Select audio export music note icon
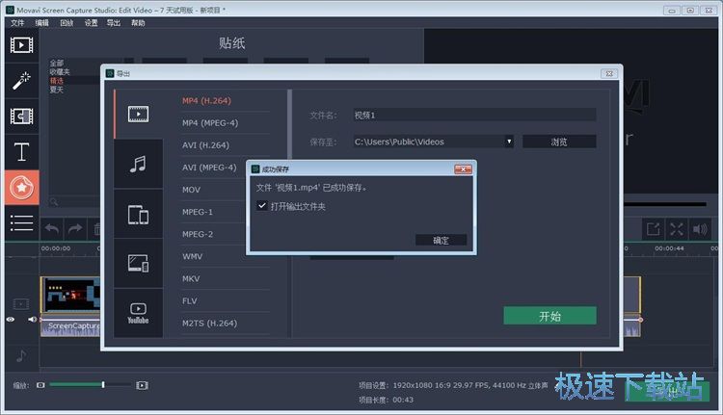The width and height of the screenshot is (723, 415). pyautogui.click(x=138, y=164)
